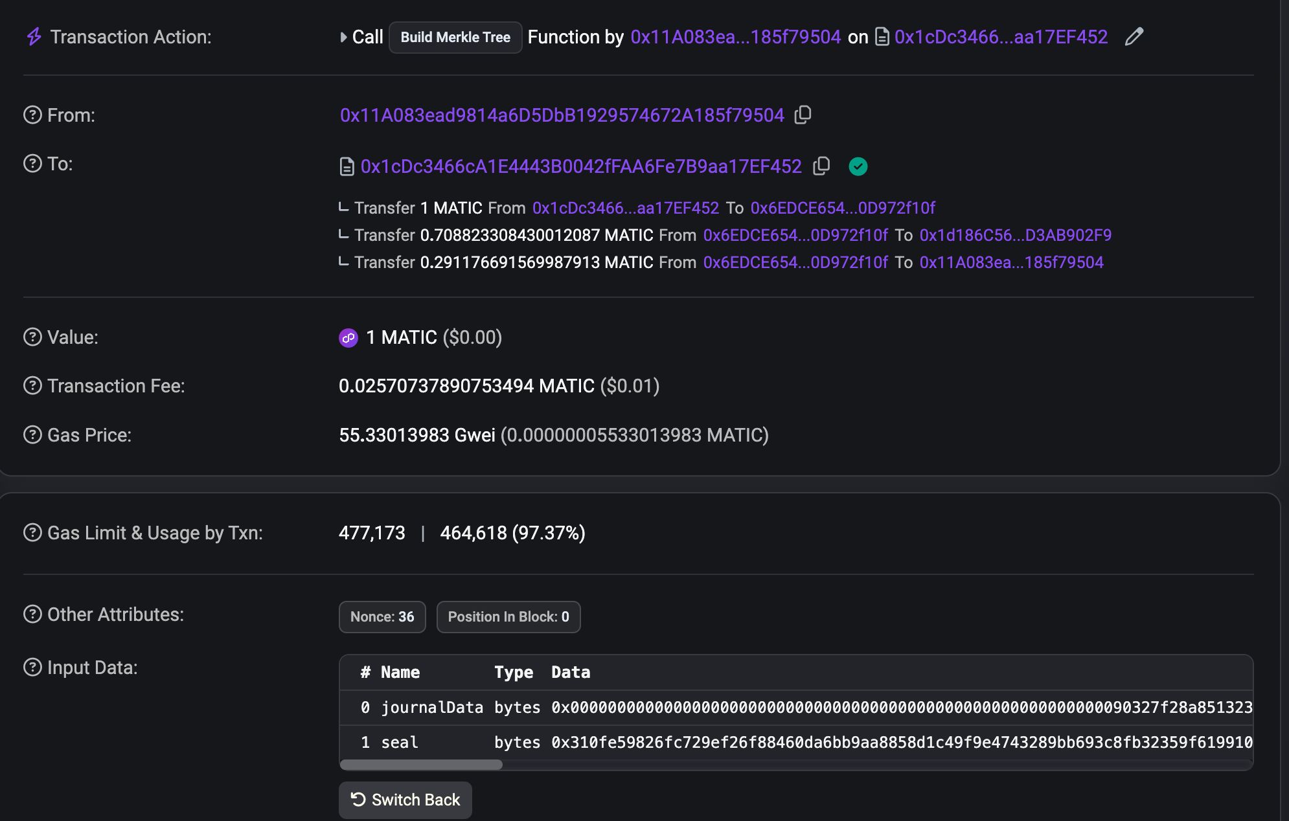Open sender address in 0.7088 MATIC transfer row

(795, 235)
